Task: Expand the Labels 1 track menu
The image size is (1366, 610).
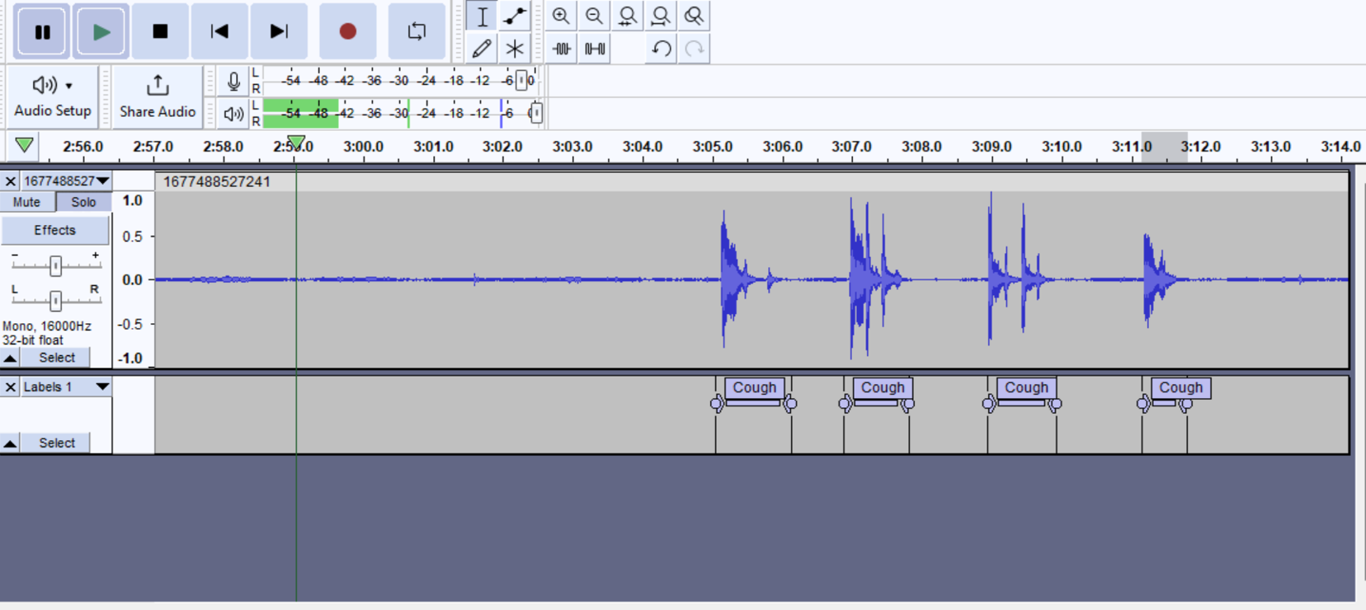Action: click(x=101, y=387)
